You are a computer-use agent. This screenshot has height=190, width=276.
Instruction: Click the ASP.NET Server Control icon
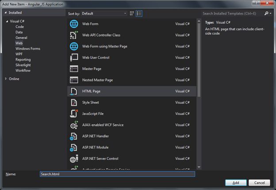coord(74,159)
